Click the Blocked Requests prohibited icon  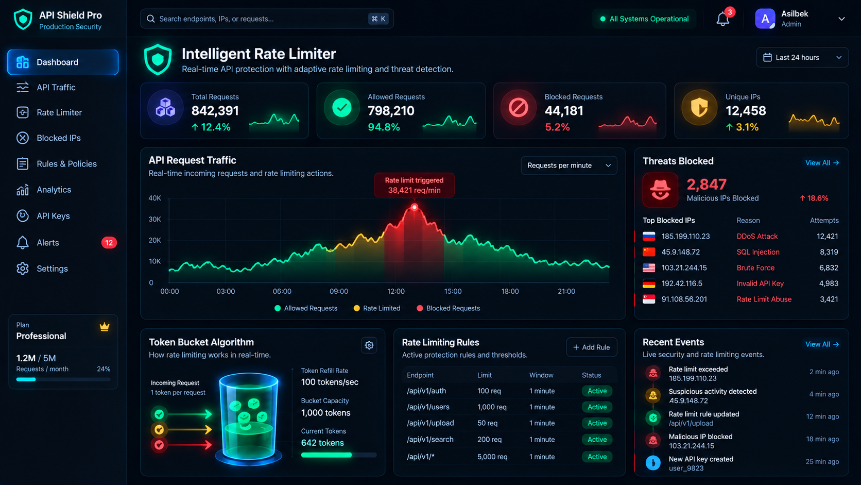point(519,108)
